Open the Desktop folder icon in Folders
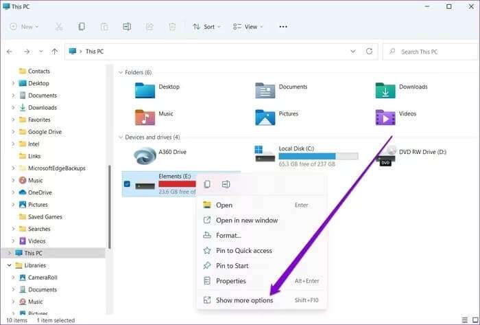480x325 pixels. tap(145, 91)
